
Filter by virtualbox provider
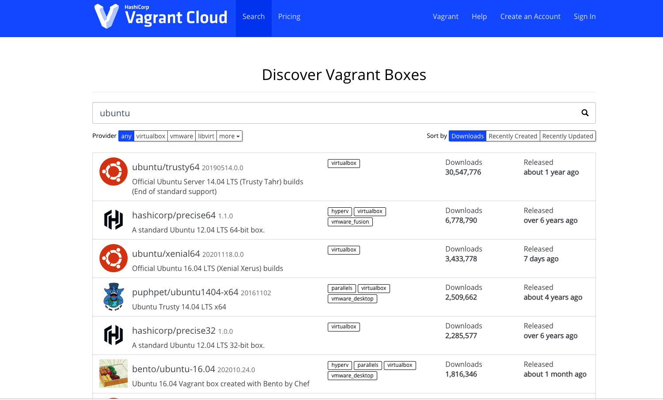tap(151, 136)
